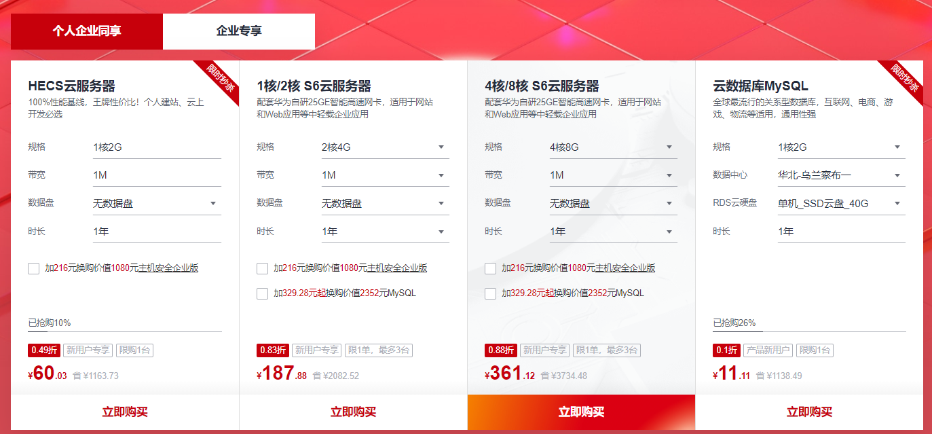The image size is (932, 434).
Task: Tick 加329.28元起换购MySQL checkbox in 1核/2核 S6 card
Action: pos(263,293)
